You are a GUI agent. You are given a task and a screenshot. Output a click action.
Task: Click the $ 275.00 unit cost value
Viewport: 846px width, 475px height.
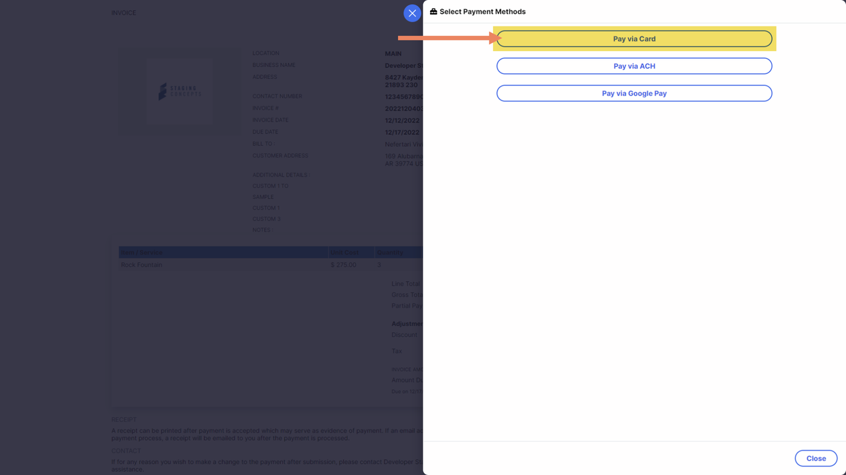coord(343,265)
